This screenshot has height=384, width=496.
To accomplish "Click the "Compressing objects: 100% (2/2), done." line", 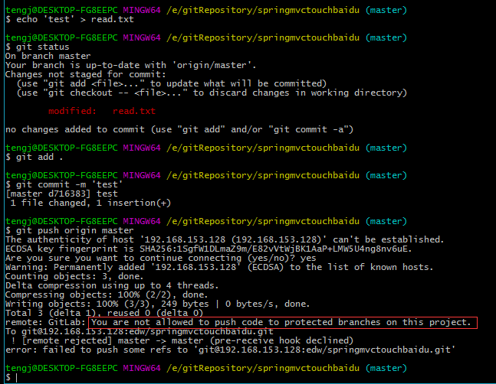I will pyautogui.click(x=107, y=295).
